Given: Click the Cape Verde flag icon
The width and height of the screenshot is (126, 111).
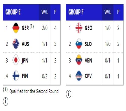Looking at the screenshot, I should pyautogui.click(x=79, y=76).
